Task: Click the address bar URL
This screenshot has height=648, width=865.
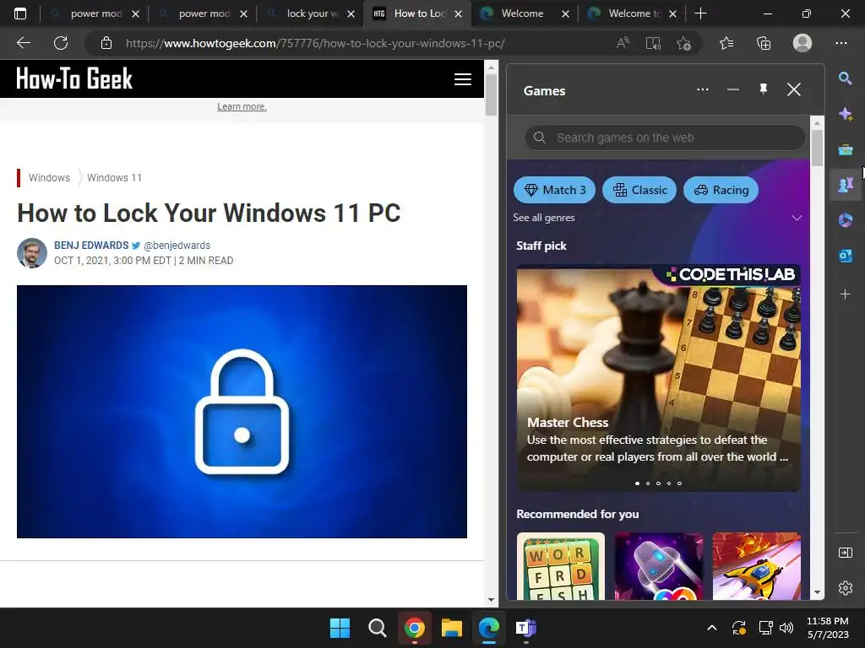Action: coord(315,43)
